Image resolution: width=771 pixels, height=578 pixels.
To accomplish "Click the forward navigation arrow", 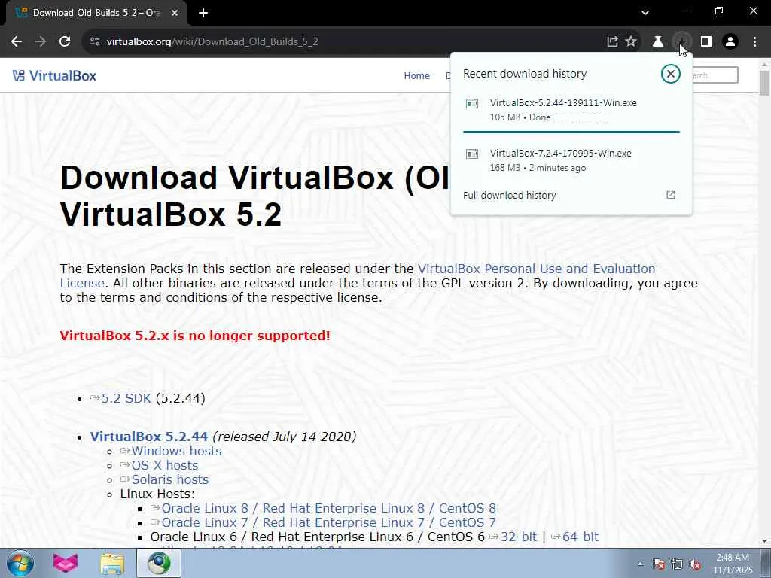I will coord(41,42).
